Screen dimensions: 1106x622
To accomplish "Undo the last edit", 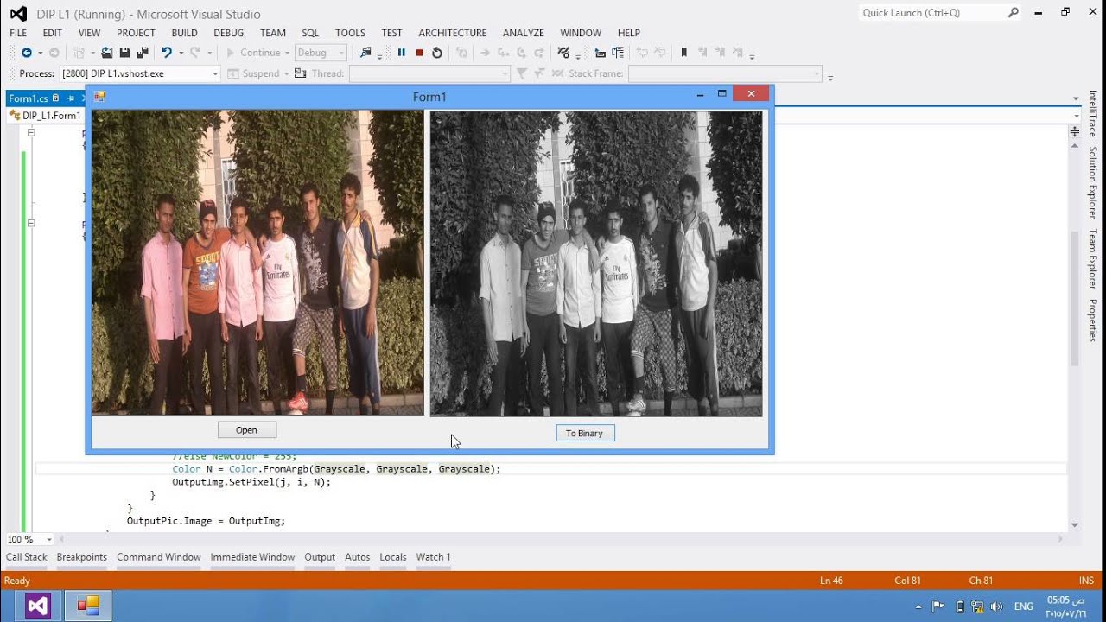I will coord(167,53).
